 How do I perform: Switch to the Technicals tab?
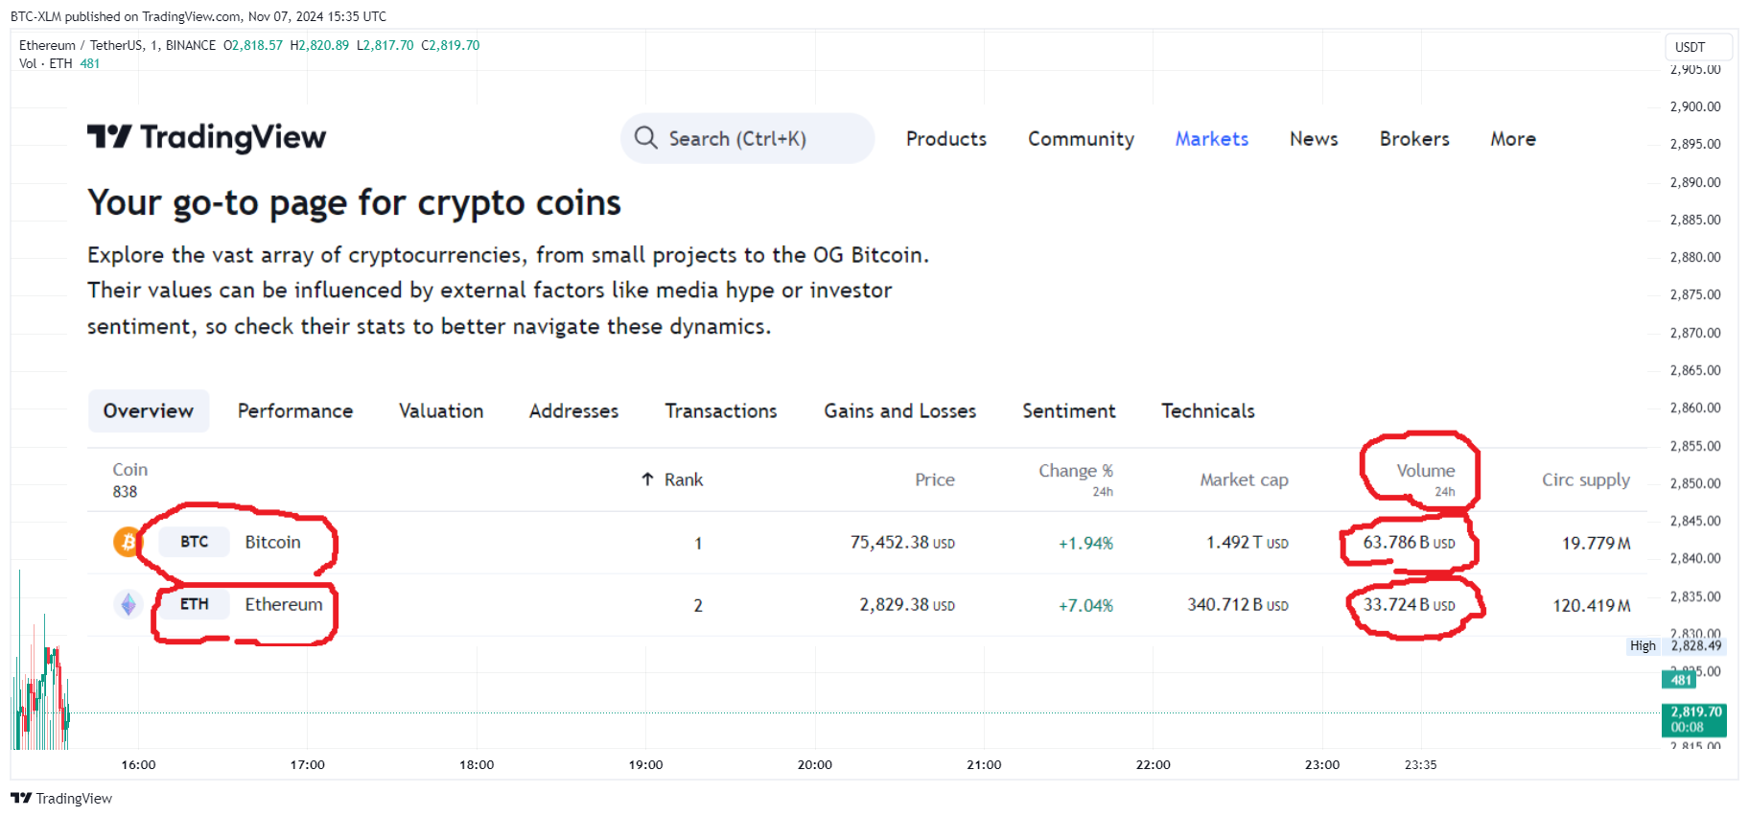click(x=1208, y=411)
